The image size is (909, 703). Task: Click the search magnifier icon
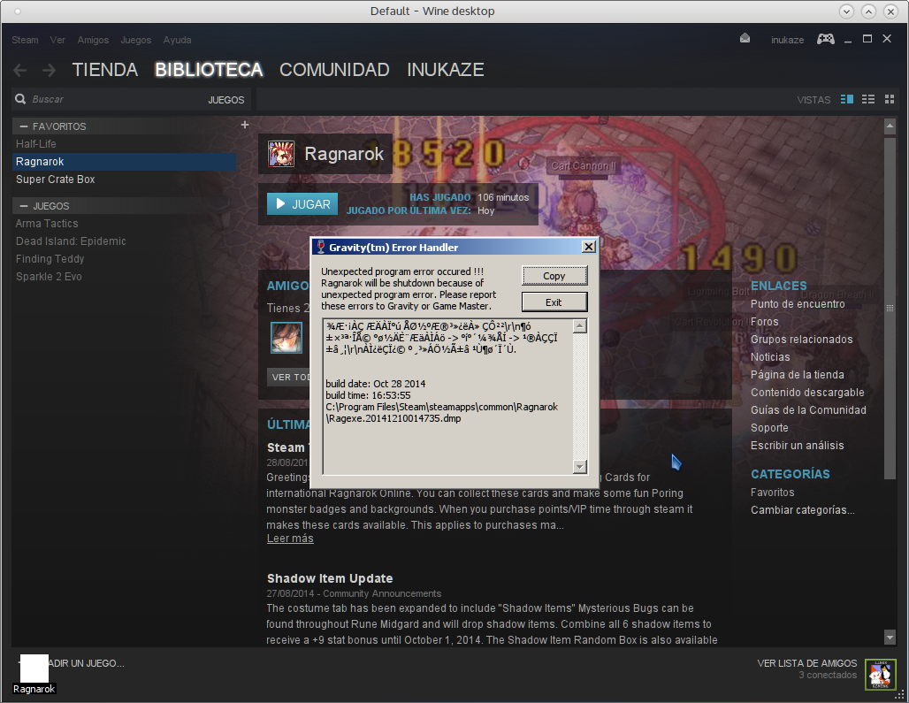pos(20,99)
